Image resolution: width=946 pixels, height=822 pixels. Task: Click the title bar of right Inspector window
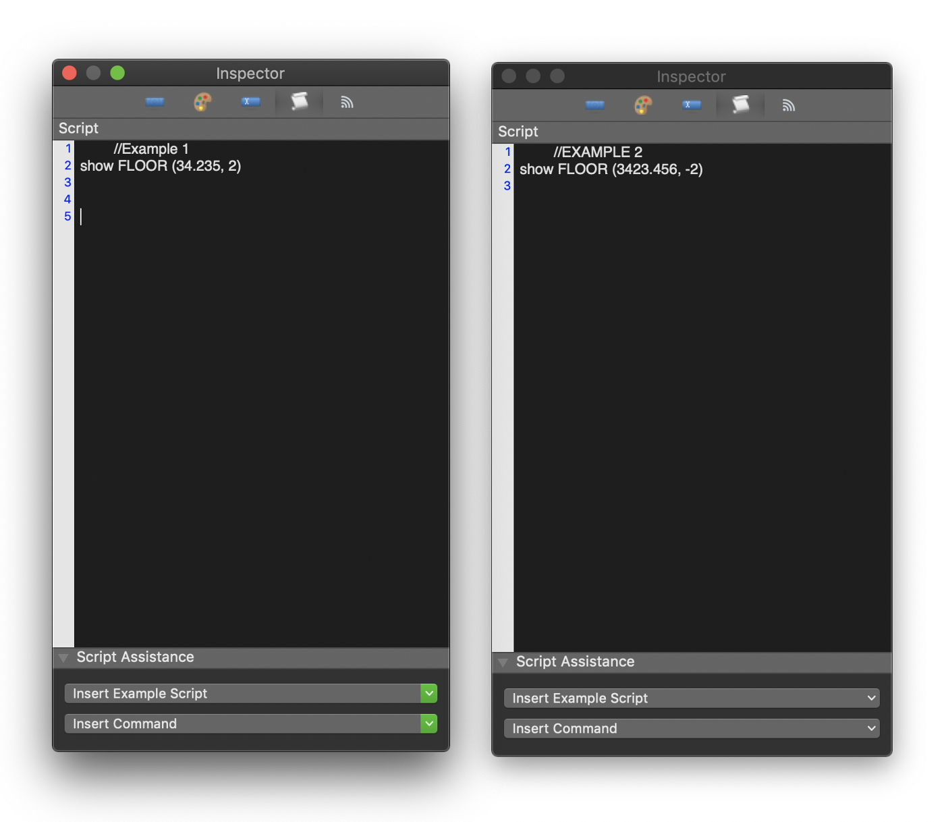[692, 76]
